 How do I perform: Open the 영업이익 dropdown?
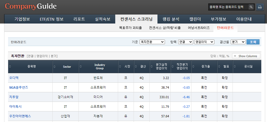pyautogui.click(x=204, y=42)
